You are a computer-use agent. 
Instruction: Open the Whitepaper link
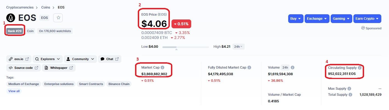59,68
